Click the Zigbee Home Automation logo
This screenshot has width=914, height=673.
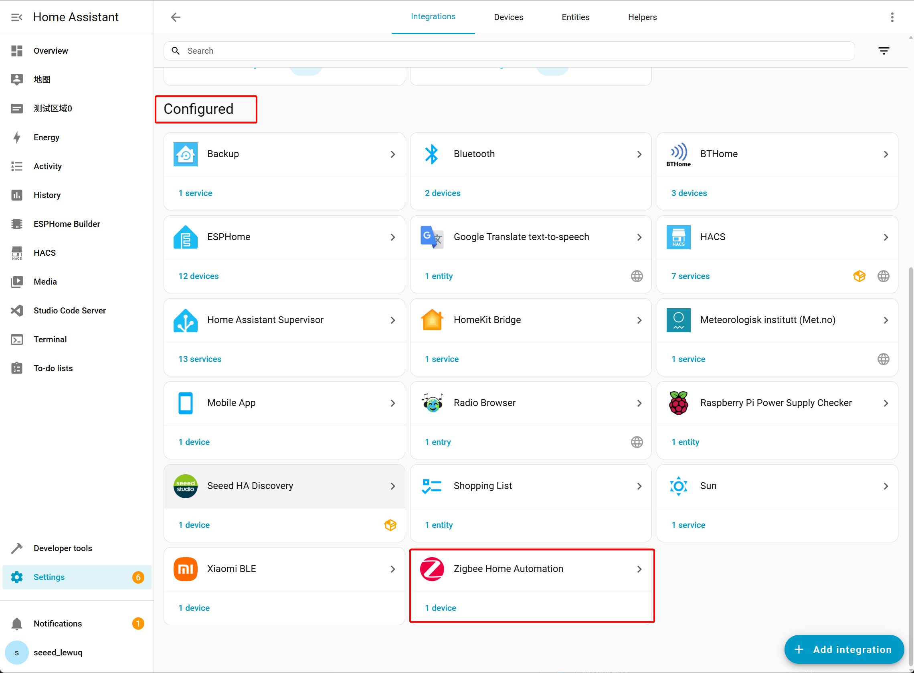[x=432, y=569]
